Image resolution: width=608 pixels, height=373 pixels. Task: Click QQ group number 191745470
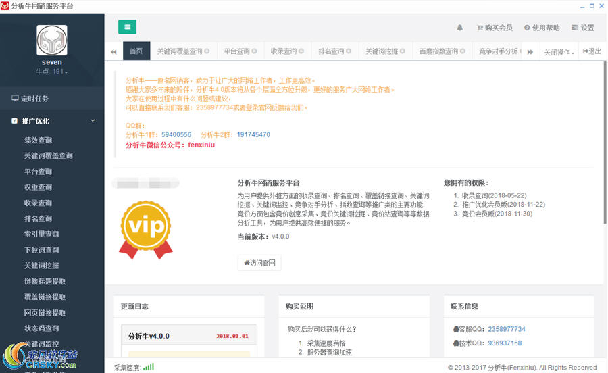(x=253, y=134)
